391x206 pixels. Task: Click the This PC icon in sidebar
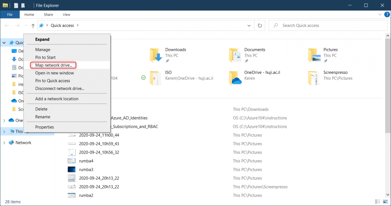coord(11,131)
